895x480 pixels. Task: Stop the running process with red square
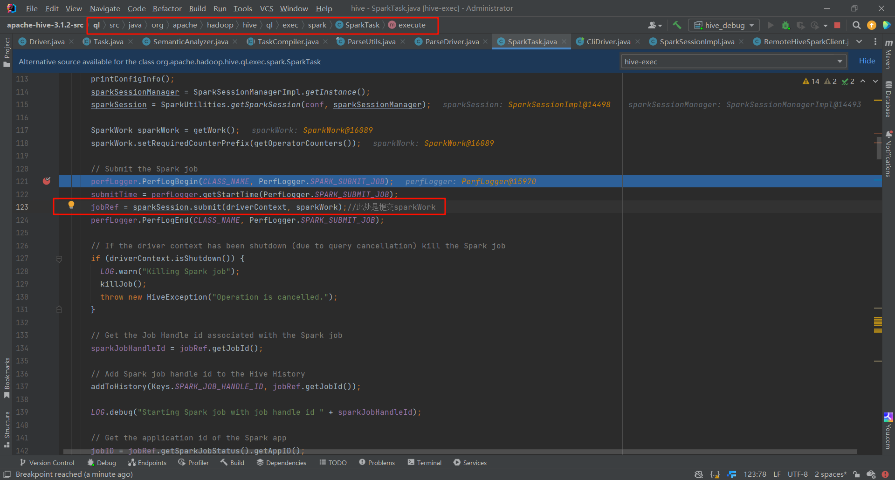pyautogui.click(x=837, y=25)
